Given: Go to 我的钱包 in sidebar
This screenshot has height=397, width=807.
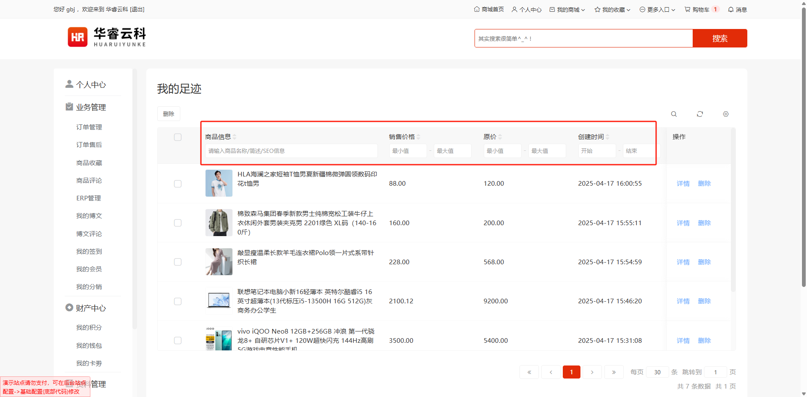Looking at the screenshot, I should coord(89,346).
